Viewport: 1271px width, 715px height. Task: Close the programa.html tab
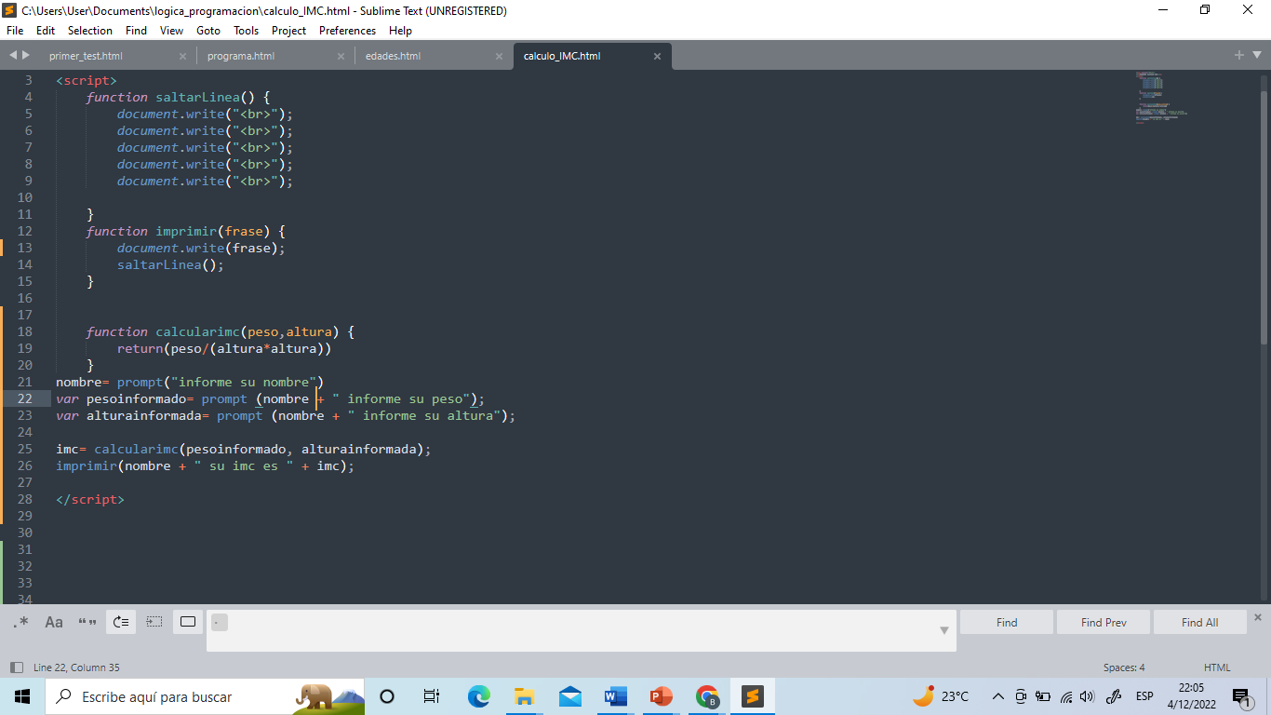[x=341, y=56]
